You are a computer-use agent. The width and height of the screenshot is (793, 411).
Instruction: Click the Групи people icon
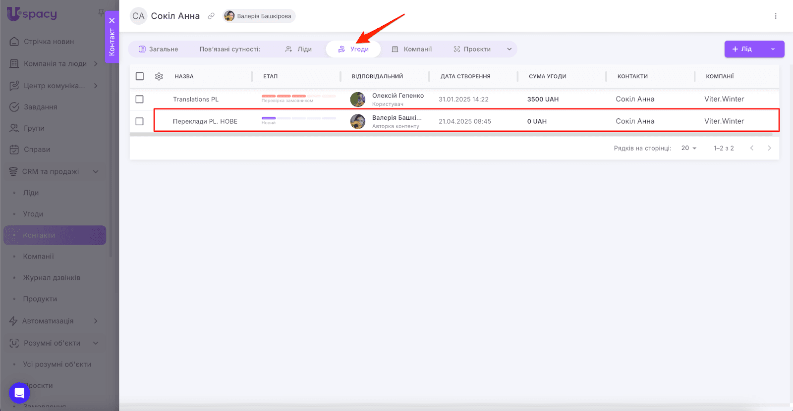(x=14, y=128)
